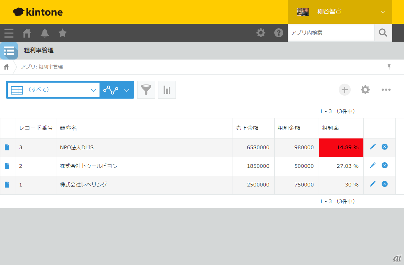Delete the 株式会社レベリング record
Screen dimensions: 404x265
385,184
